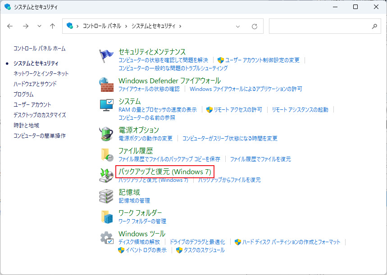
Task: Click コンピューターの状態を確認して問題を解決
Action: pyautogui.click(x=163, y=60)
